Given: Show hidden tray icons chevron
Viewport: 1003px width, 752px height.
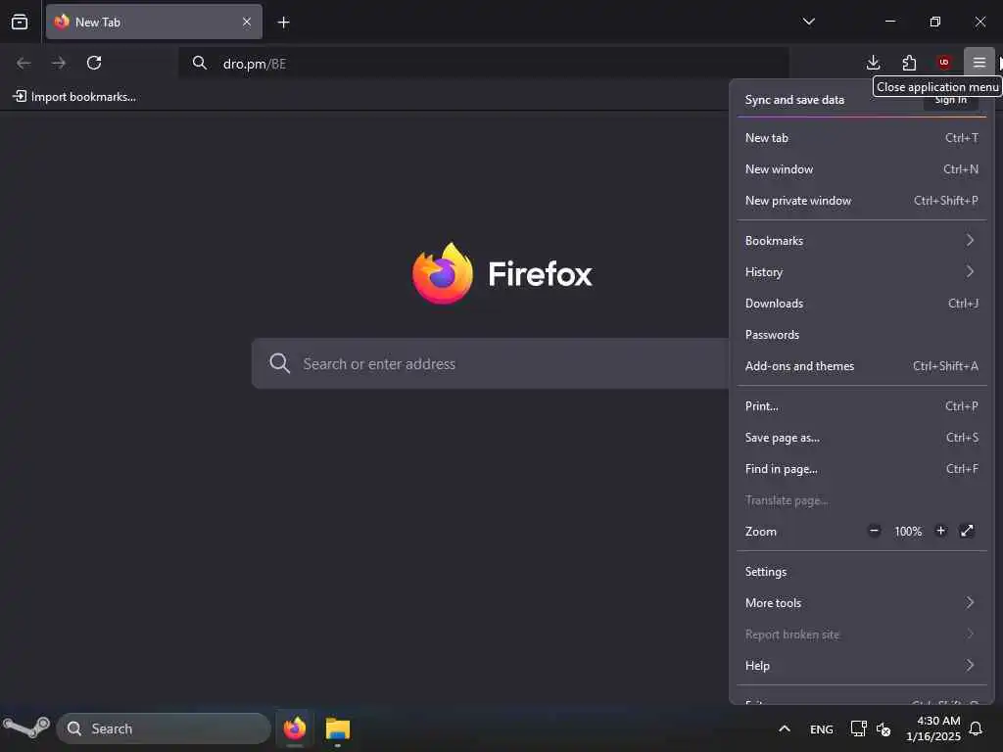Looking at the screenshot, I should pyautogui.click(x=785, y=728).
